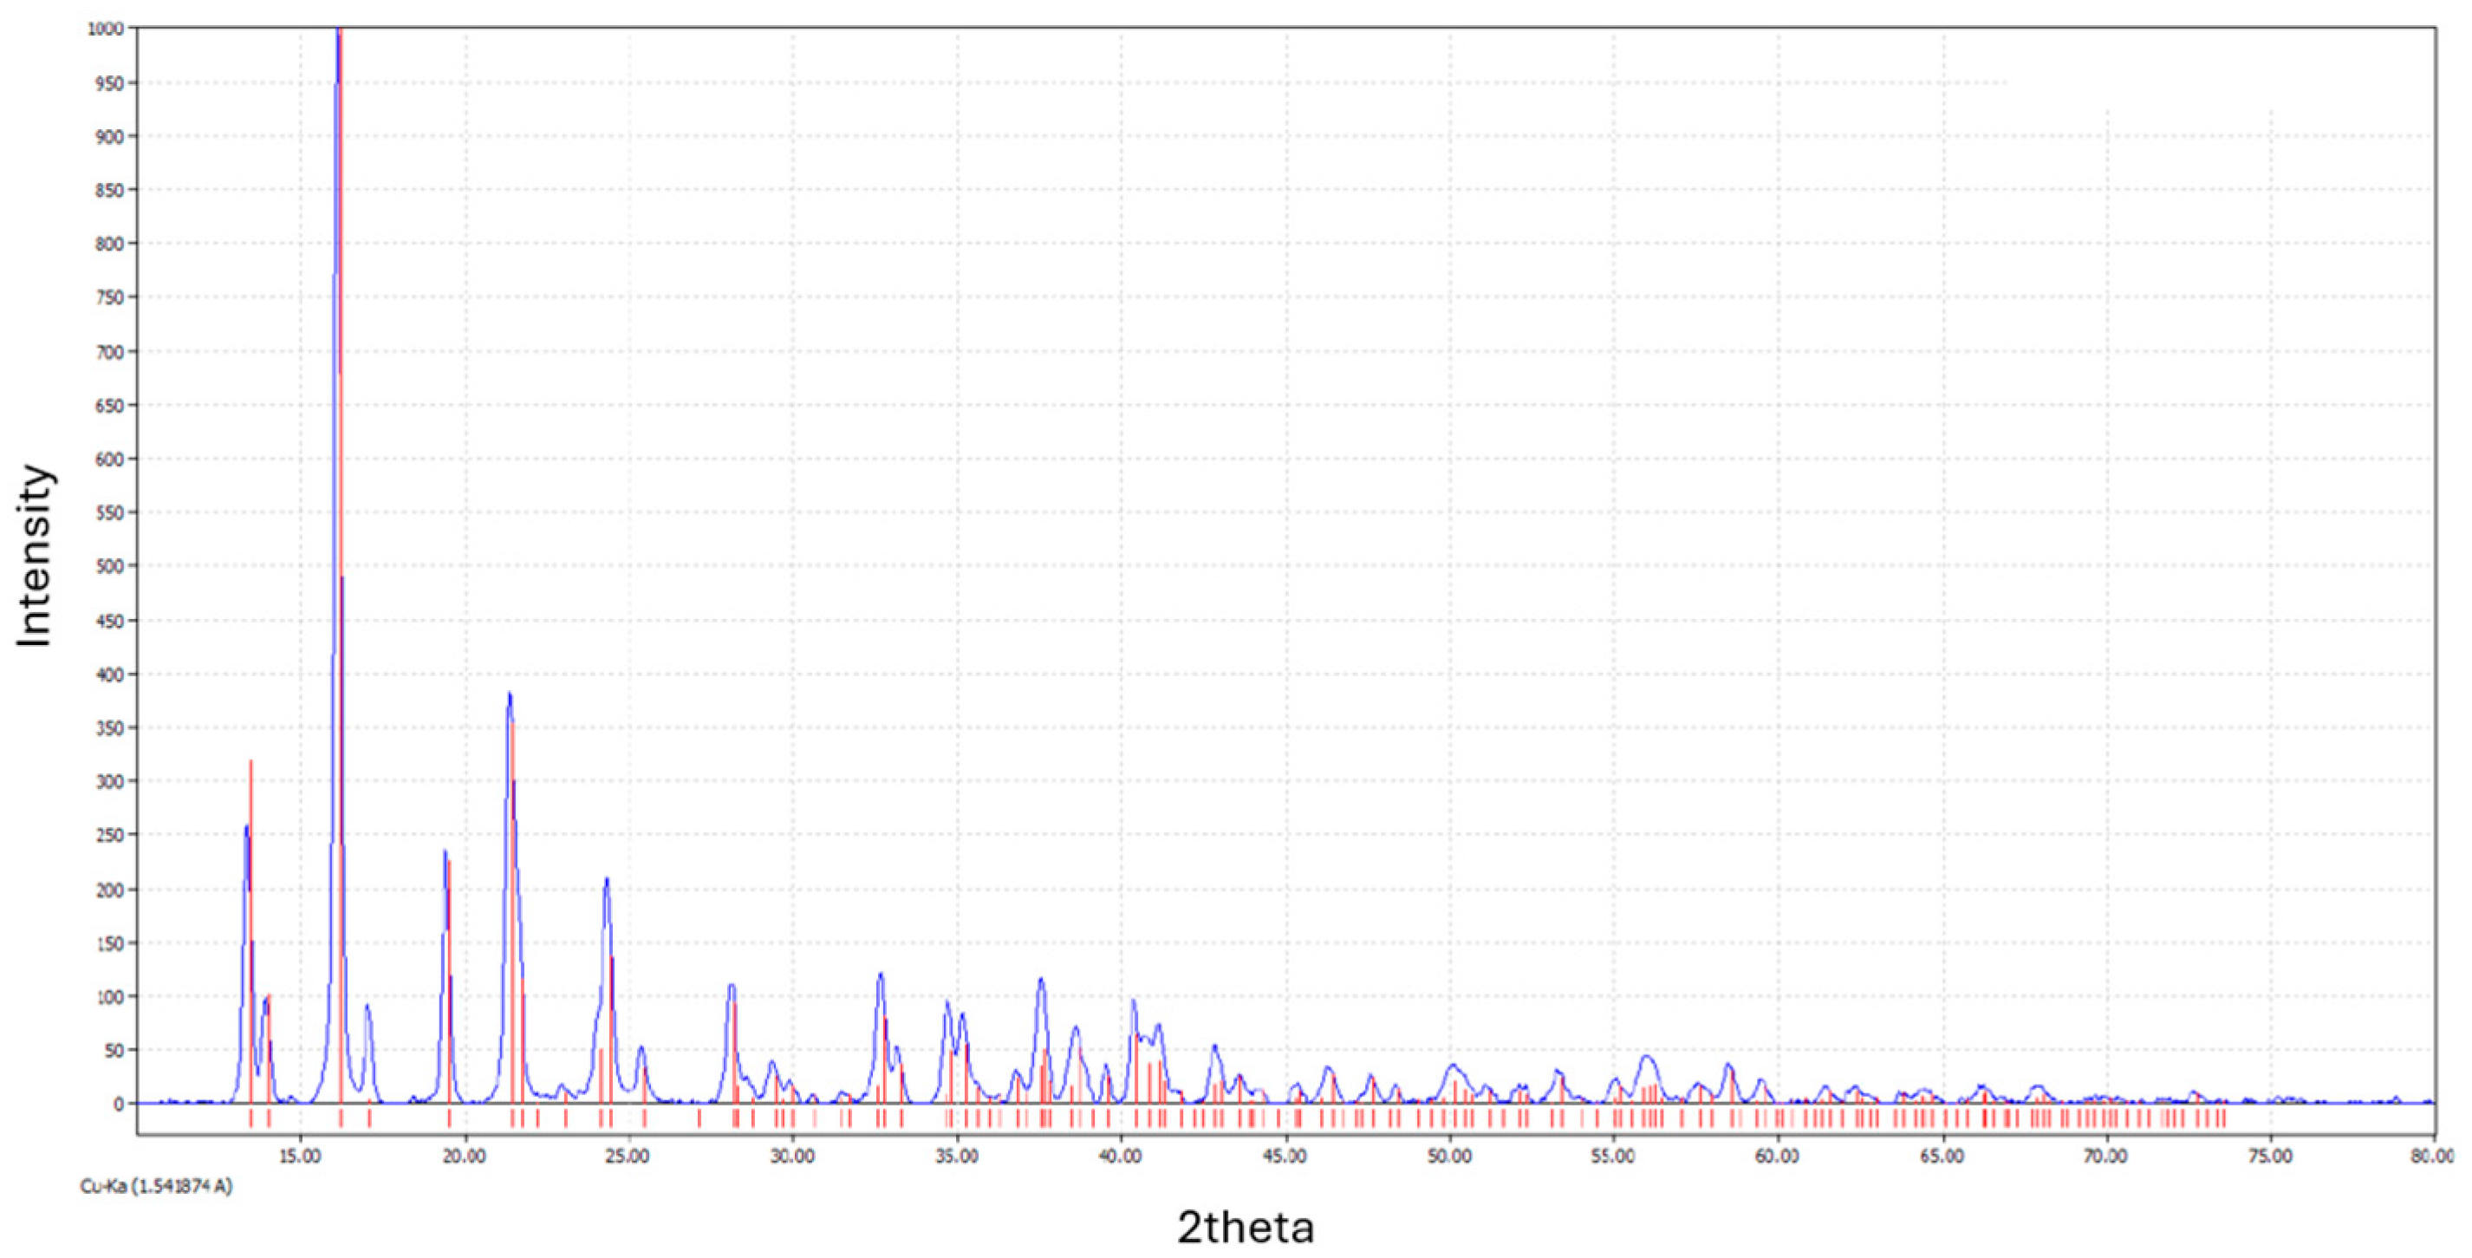Click the peak near 28 degrees
Image resolution: width=2472 pixels, height=1258 pixels.
pos(732,988)
